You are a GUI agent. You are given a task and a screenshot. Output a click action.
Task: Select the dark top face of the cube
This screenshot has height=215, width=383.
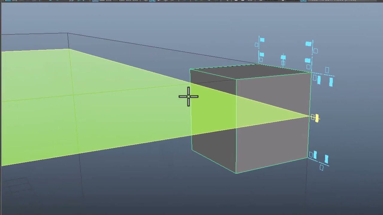pyautogui.click(x=251, y=71)
